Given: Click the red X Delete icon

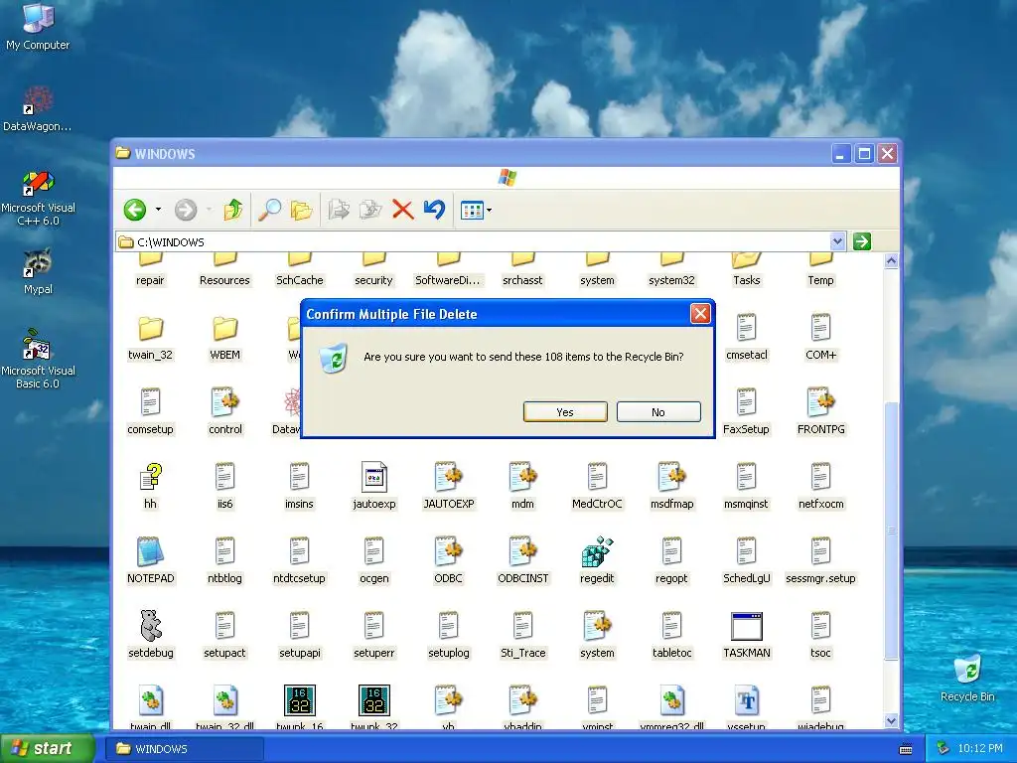Looking at the screenshot, I should (x=403, y=210).
